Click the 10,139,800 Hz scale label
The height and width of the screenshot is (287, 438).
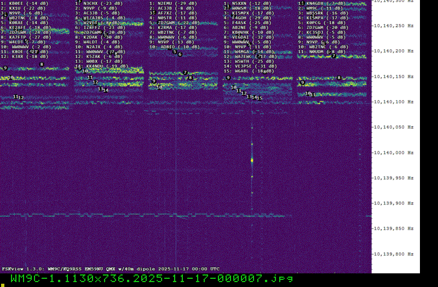(x=393, y=254)
